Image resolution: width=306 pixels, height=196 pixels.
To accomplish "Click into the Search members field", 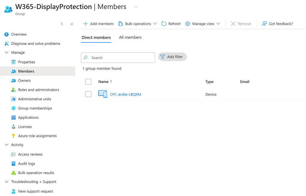I will [118, 58].
